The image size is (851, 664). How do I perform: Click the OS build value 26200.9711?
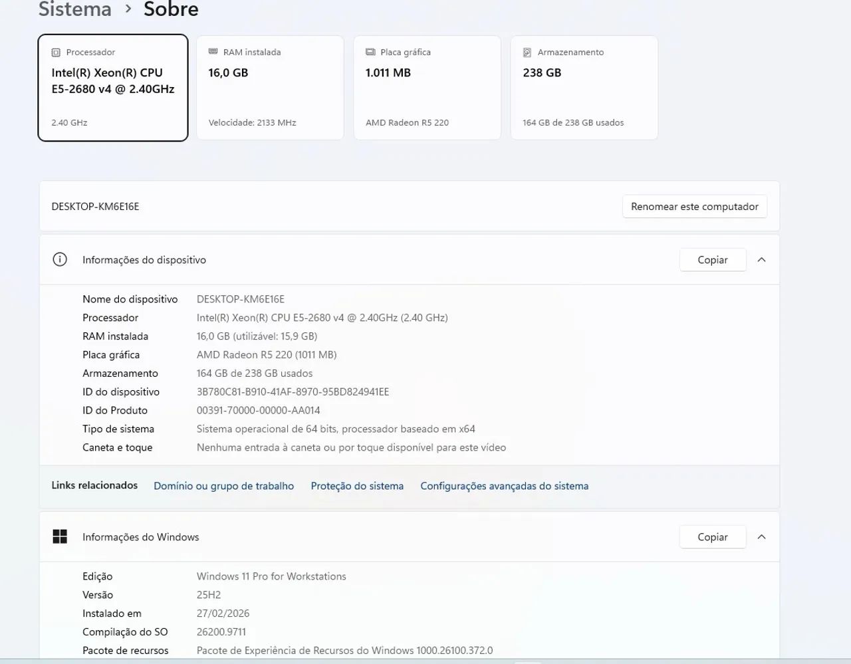click(x=221, y=632)
